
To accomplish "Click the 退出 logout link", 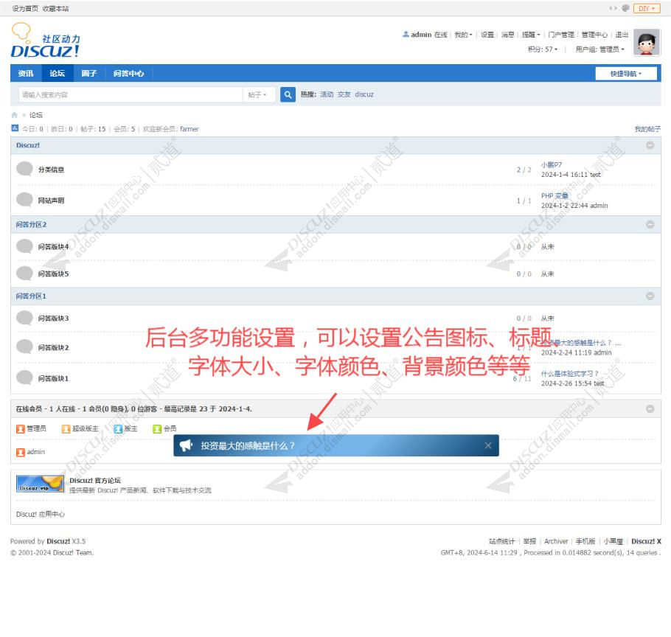I will (622, 35).
